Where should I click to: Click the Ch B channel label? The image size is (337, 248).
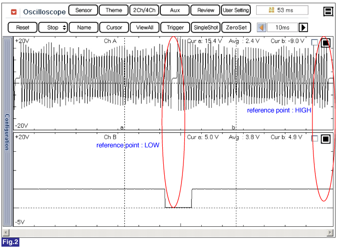110,137
